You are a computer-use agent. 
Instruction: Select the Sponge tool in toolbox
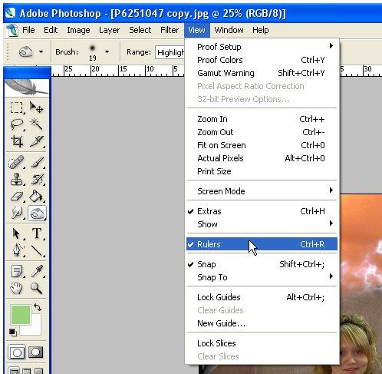pos(37,213)
